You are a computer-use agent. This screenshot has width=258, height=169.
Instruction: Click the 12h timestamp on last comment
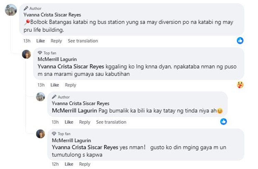tap(55, 164)
